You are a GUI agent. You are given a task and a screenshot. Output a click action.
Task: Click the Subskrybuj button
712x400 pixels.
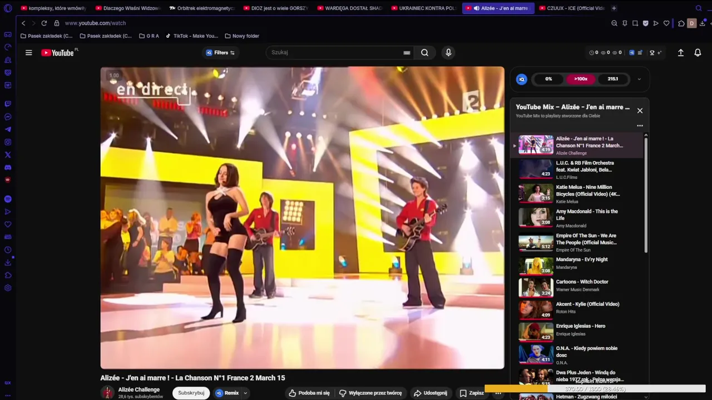tap(191, 393)
